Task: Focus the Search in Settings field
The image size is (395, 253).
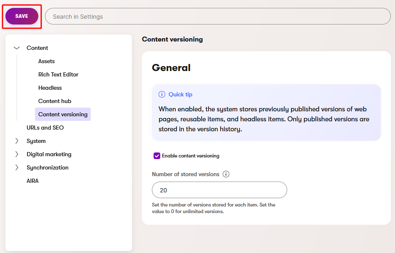Action: click(218, 17)
